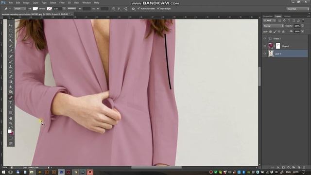Open Essentials workspace dropdown
The width and height of the screenshot is (311, 175).
pos(298,9)
